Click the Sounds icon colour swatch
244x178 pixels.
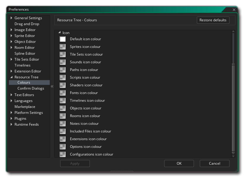coord(63,62)
